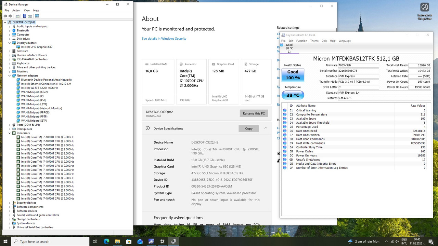The image size is (438, 246).
Task: Click the Audio inputs and outputs speaker icon
Action: click(14, 26)
